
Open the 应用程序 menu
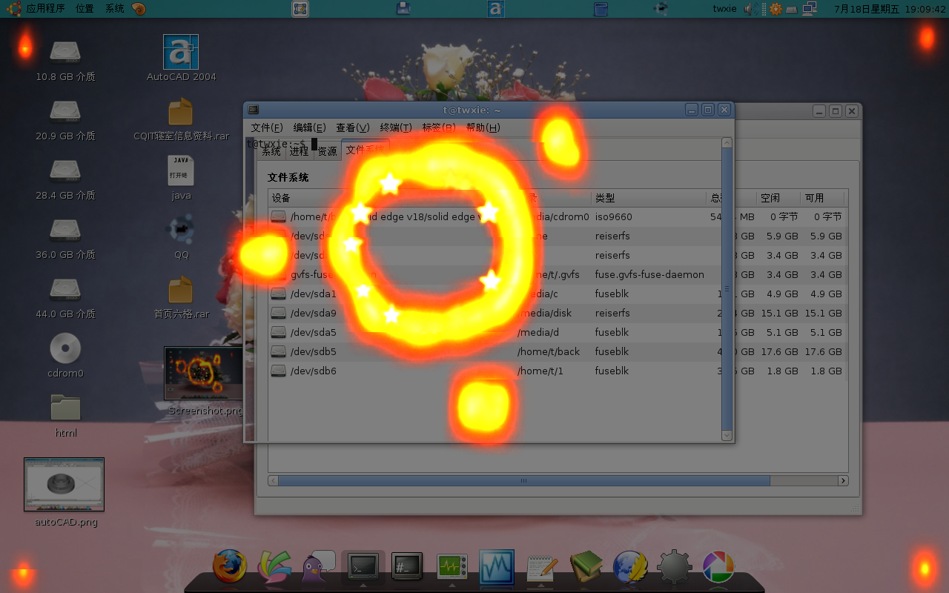[x=45, y=9]
